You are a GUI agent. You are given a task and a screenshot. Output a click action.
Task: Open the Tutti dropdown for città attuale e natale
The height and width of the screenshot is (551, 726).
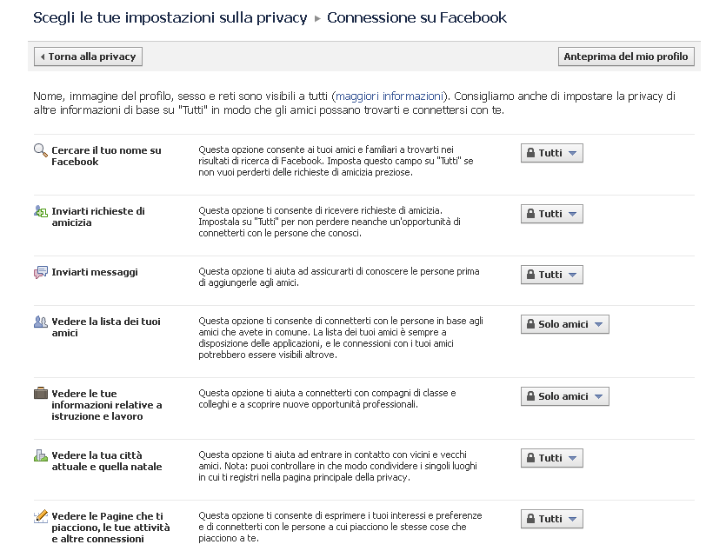tap(551, 458)
